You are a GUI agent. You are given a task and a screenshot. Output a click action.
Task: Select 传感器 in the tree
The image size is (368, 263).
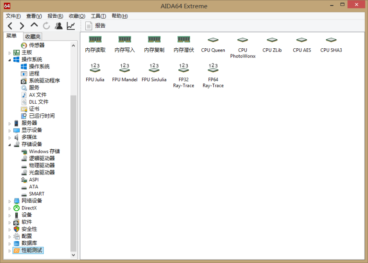(33, 45)
